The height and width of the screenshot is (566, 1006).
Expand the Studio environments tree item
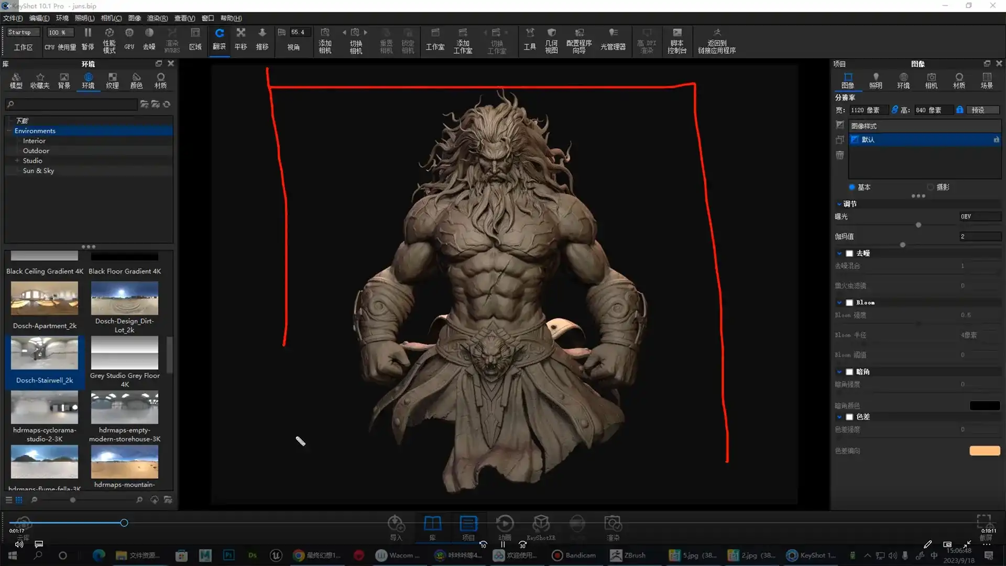pos(16,160)
